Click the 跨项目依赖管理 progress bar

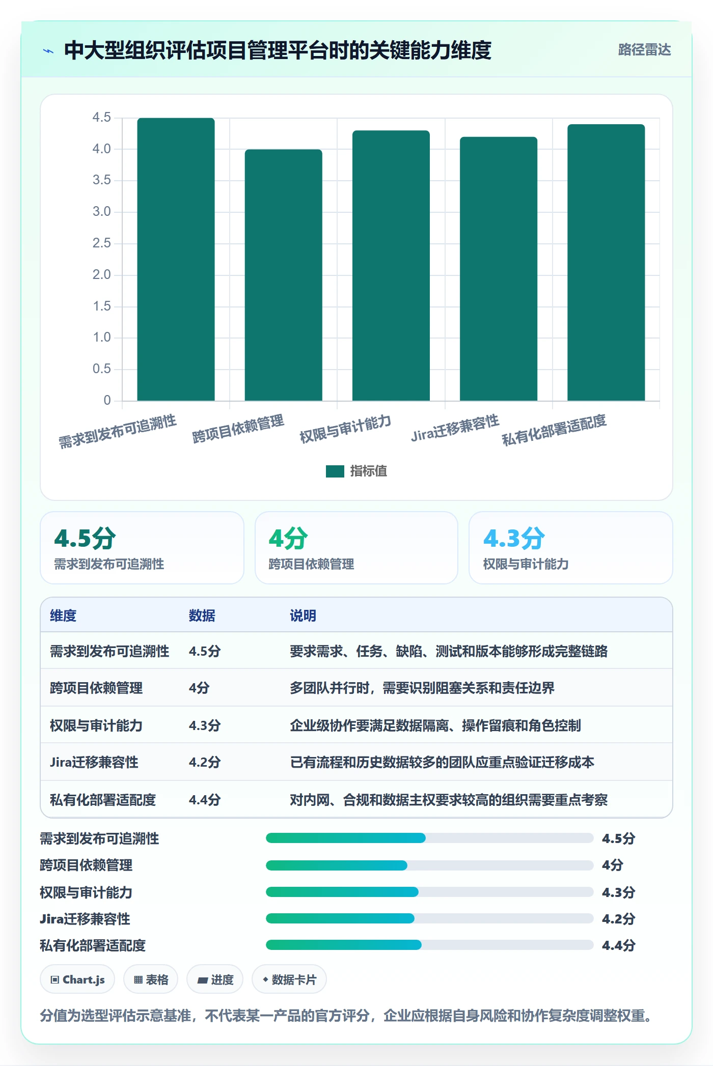point(430,865)
